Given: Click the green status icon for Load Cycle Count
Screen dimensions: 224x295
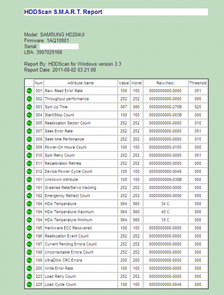Looking at the screenshot, I should click(x=29, y=285).
